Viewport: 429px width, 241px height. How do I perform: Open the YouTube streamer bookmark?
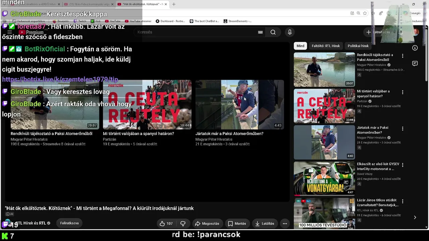(x=138, y=21)
